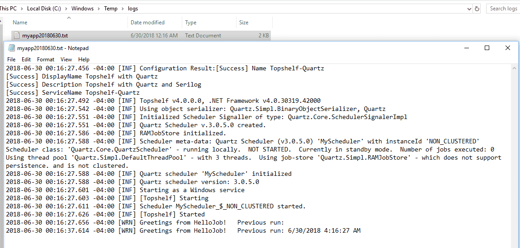The image size is (520, 248).
Task: Sort by Type column header
Action: [209, 23]
